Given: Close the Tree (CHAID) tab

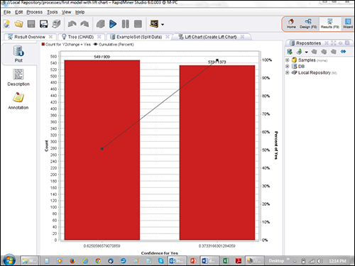Looking at the screenshot, I should (x=99, y=37).
